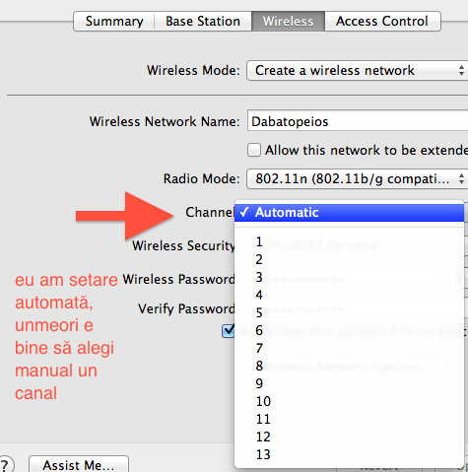Screen dimensions: 468x472
Task: Switch to the Summary tab
Action: coord(114,22)
